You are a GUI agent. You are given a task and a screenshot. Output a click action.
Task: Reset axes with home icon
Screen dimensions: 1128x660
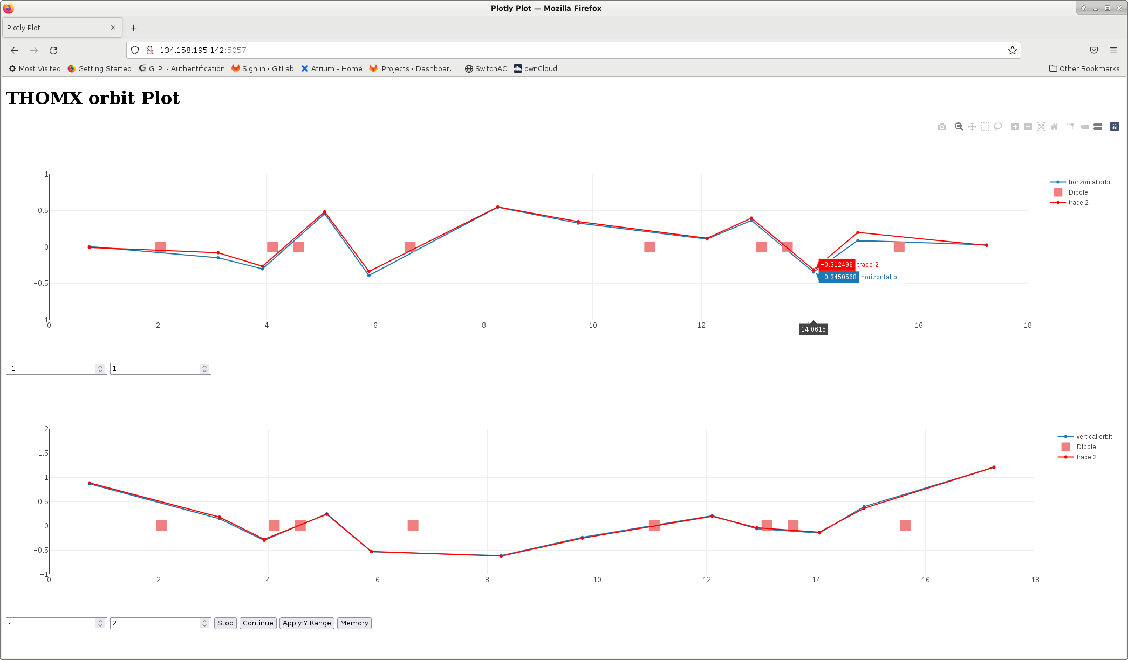(1054, 127)
